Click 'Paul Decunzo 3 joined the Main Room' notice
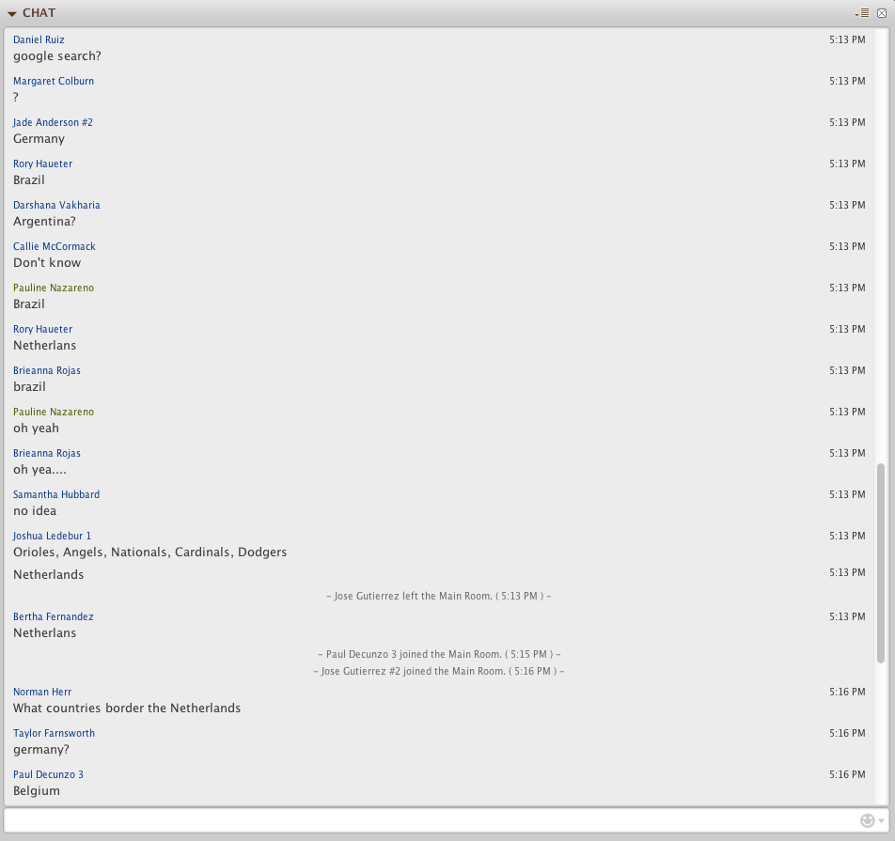The width and height of the screenshot is (895, 841). click(x=439, y=654)
